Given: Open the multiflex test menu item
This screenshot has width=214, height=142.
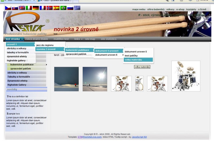Looking at the screenshot, I should point(61,39).
